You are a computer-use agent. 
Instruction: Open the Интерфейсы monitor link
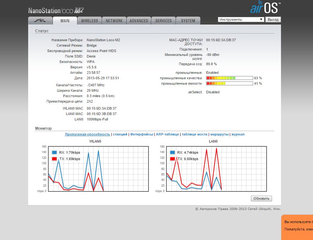[142, 134]
